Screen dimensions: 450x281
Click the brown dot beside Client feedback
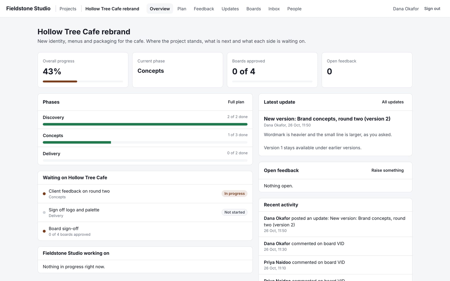pyautogui.click(x=44, y=194)
